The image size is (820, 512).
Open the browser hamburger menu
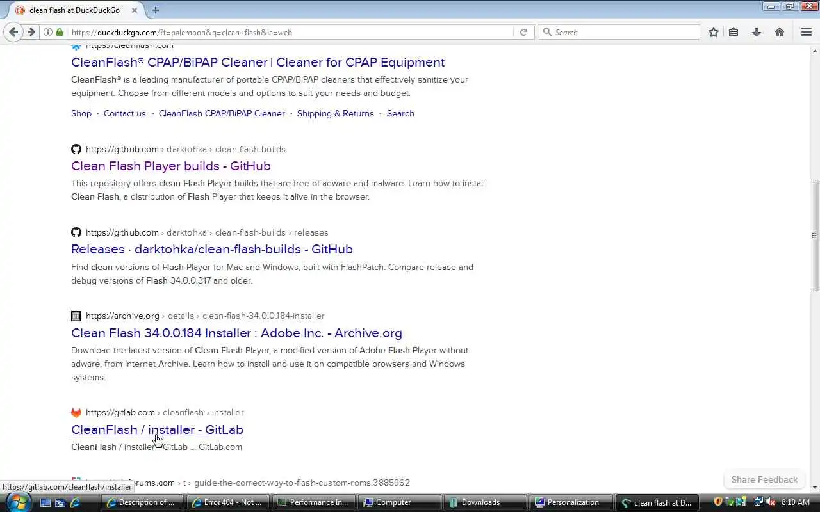[807, 32]
